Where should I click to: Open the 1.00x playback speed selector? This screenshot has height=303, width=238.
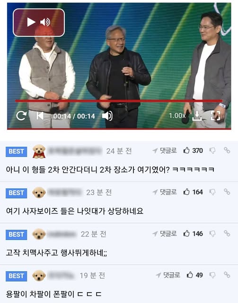[177, 116]
